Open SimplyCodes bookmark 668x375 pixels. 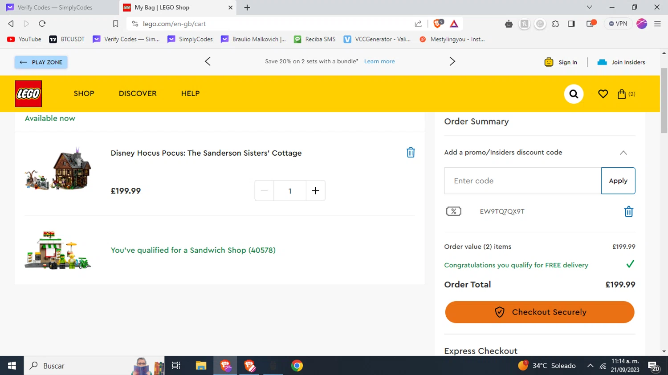[190, 39]
